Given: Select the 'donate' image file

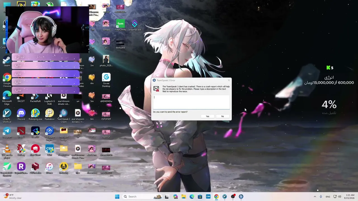Looking at the screenshot, I should tap(106, 25).
